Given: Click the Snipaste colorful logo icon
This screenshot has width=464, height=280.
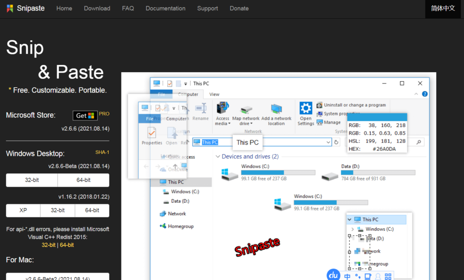Looking at the screenshot, I should click(x=10, y=8).
